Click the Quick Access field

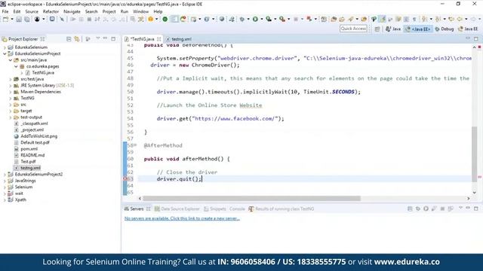353,29
